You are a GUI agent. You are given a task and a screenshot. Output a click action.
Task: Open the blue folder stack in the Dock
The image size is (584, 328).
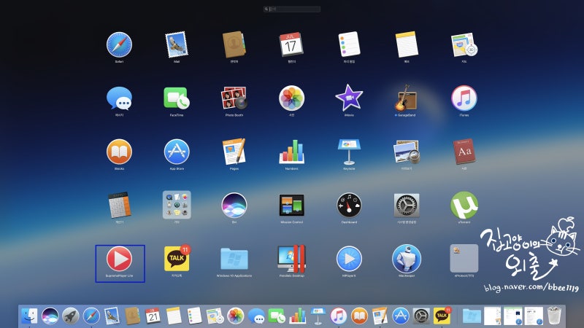tap(472, 316)
